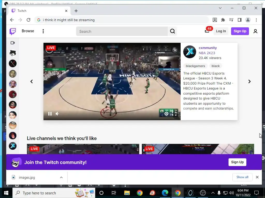Toggle the Chrome side panel

tap(239, 20)
